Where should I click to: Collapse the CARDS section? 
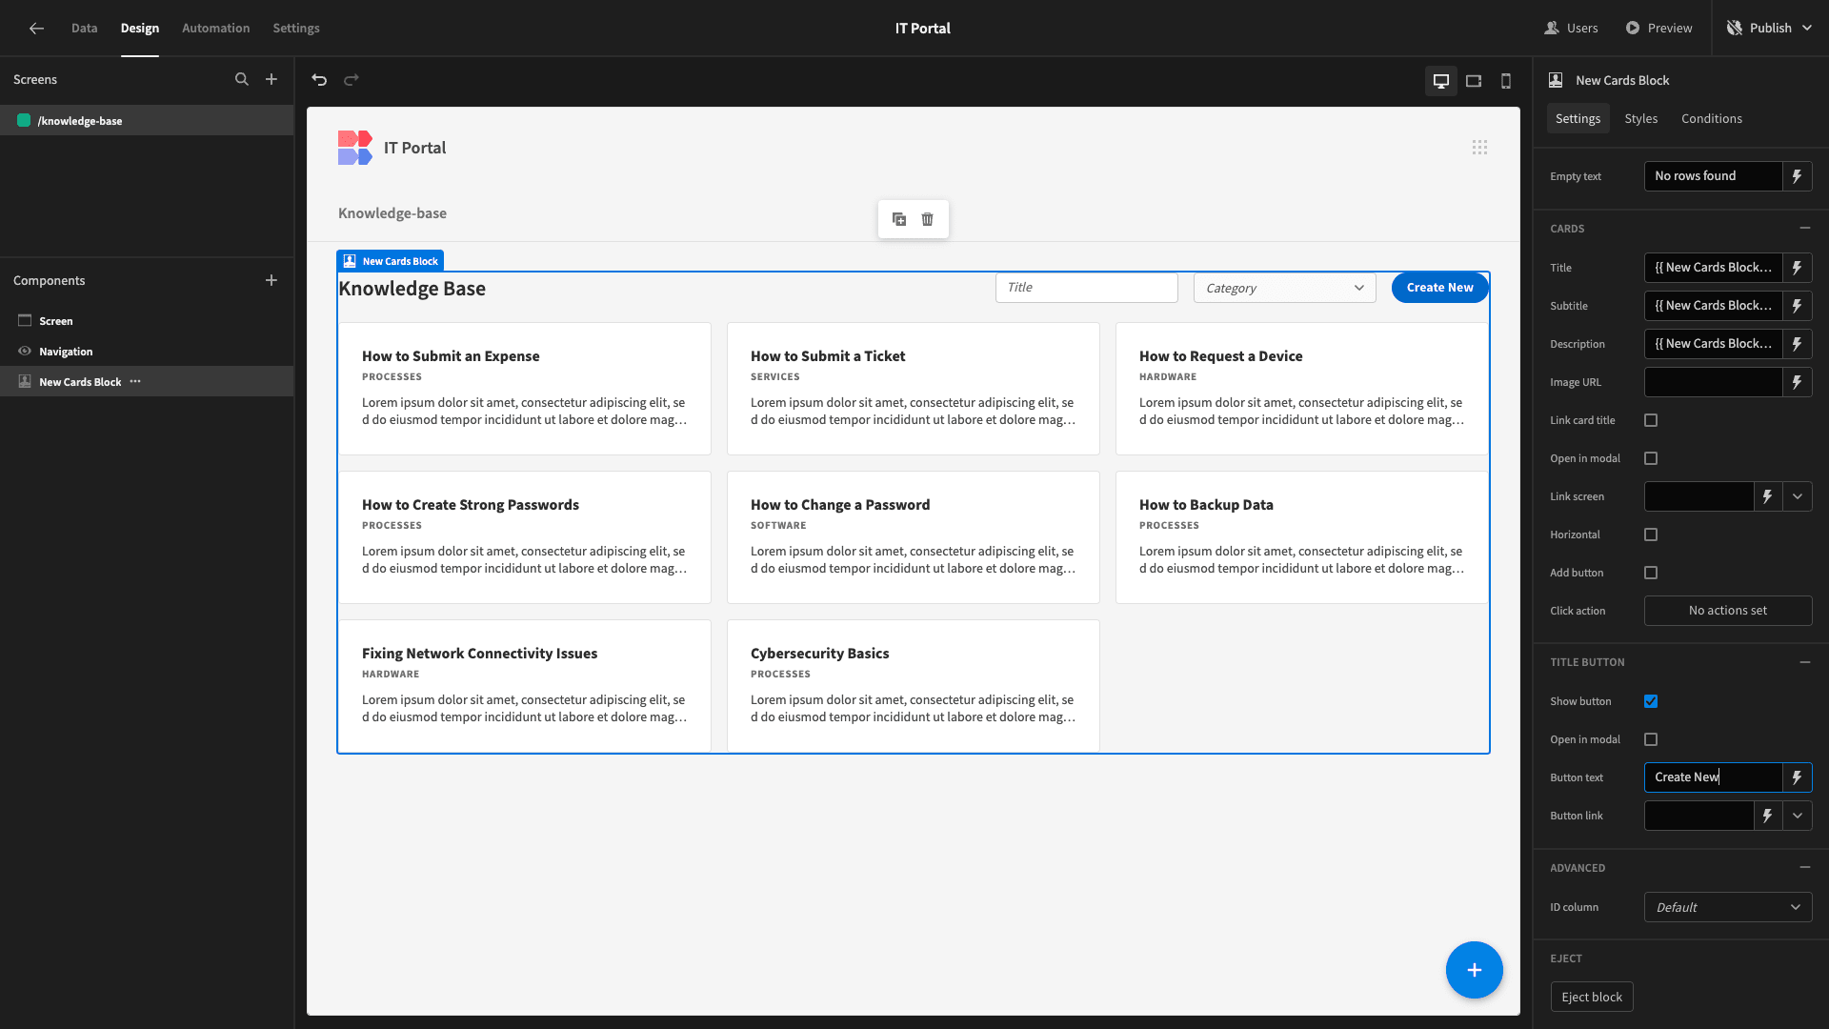(x=1805, y=229)
